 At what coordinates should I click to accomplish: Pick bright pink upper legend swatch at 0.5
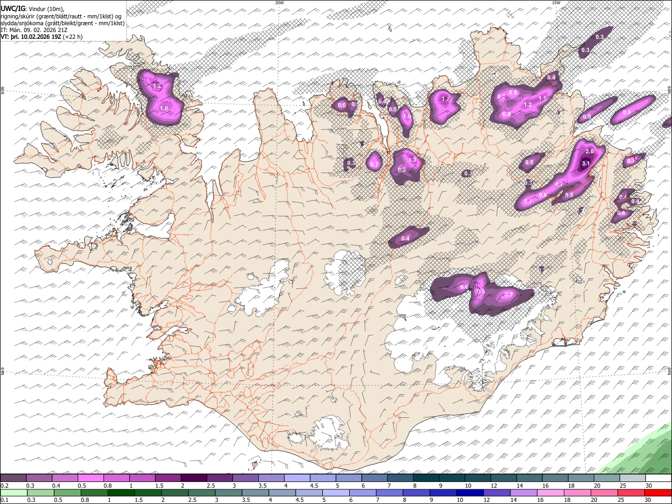pos(90,478)
